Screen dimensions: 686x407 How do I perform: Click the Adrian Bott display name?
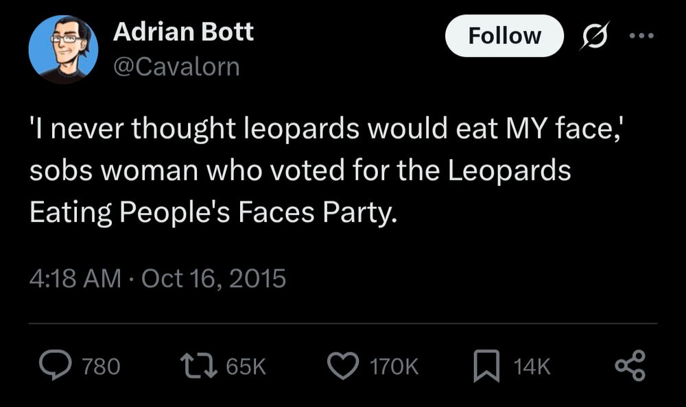(183, 32)
